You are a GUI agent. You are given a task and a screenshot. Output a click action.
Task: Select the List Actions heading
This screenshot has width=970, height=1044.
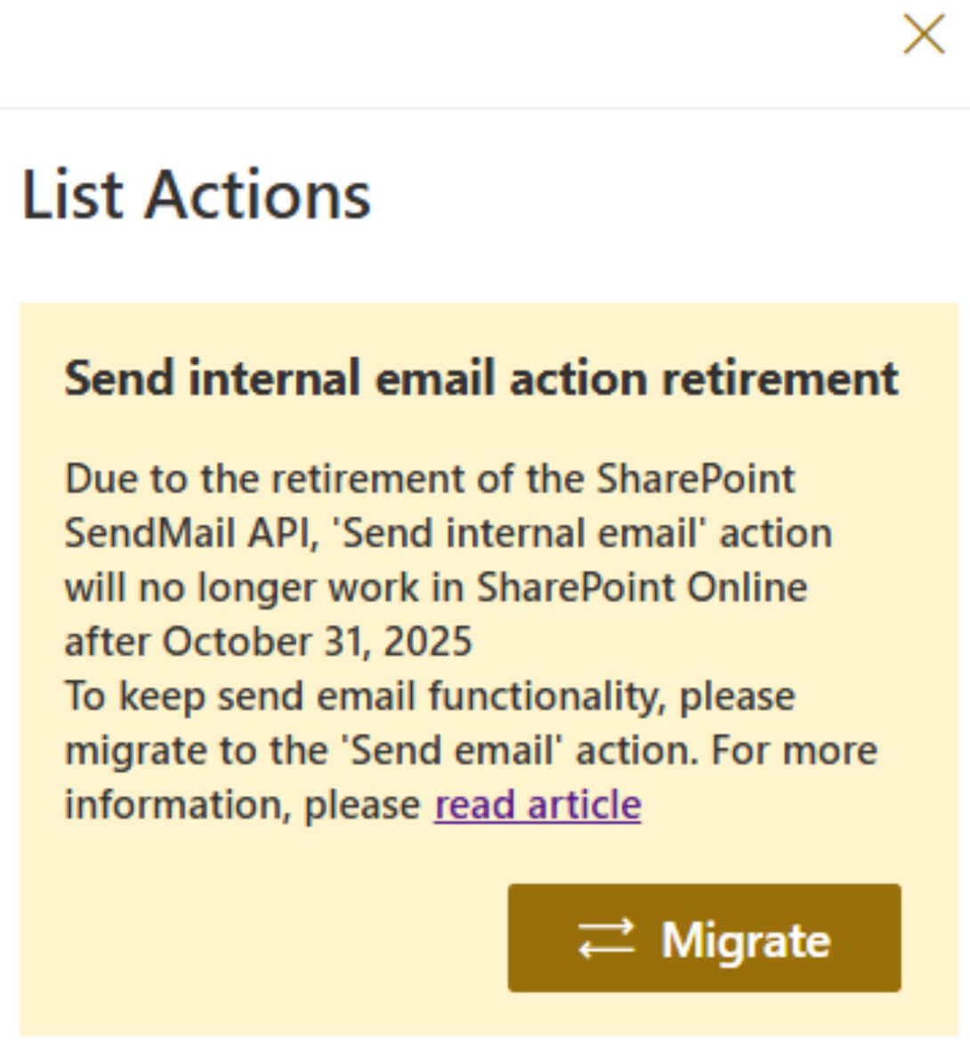click(x=197, y=195)
